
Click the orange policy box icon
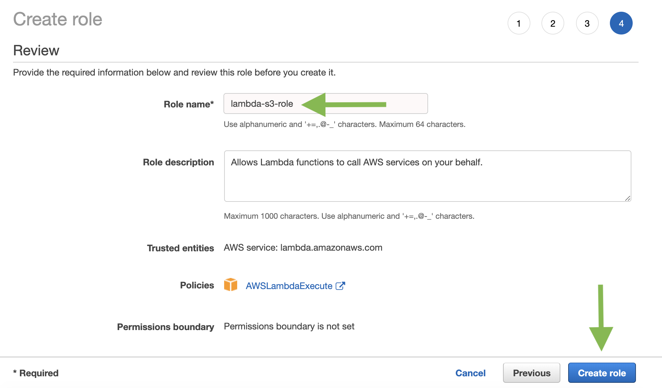[231, 285]
